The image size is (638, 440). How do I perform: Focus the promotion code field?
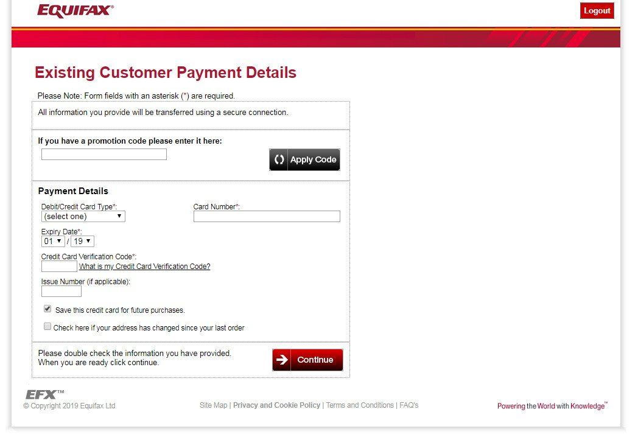point(103,154)
